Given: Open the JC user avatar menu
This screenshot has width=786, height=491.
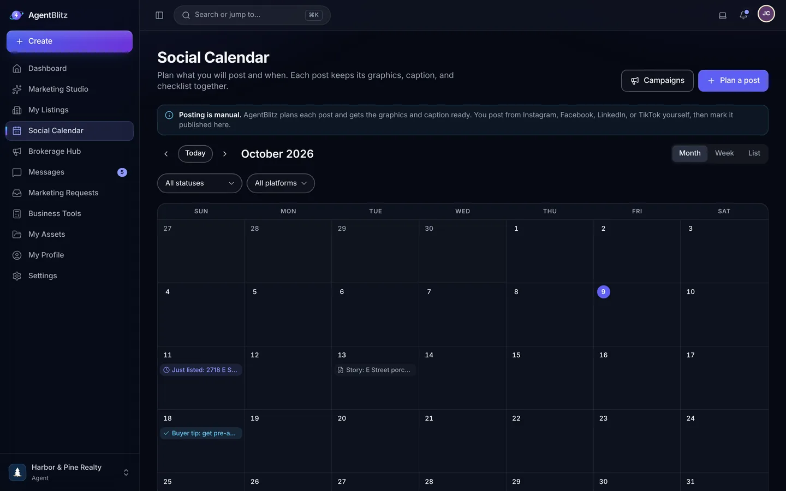Looking at the screenshot, I should click(766, 14).
